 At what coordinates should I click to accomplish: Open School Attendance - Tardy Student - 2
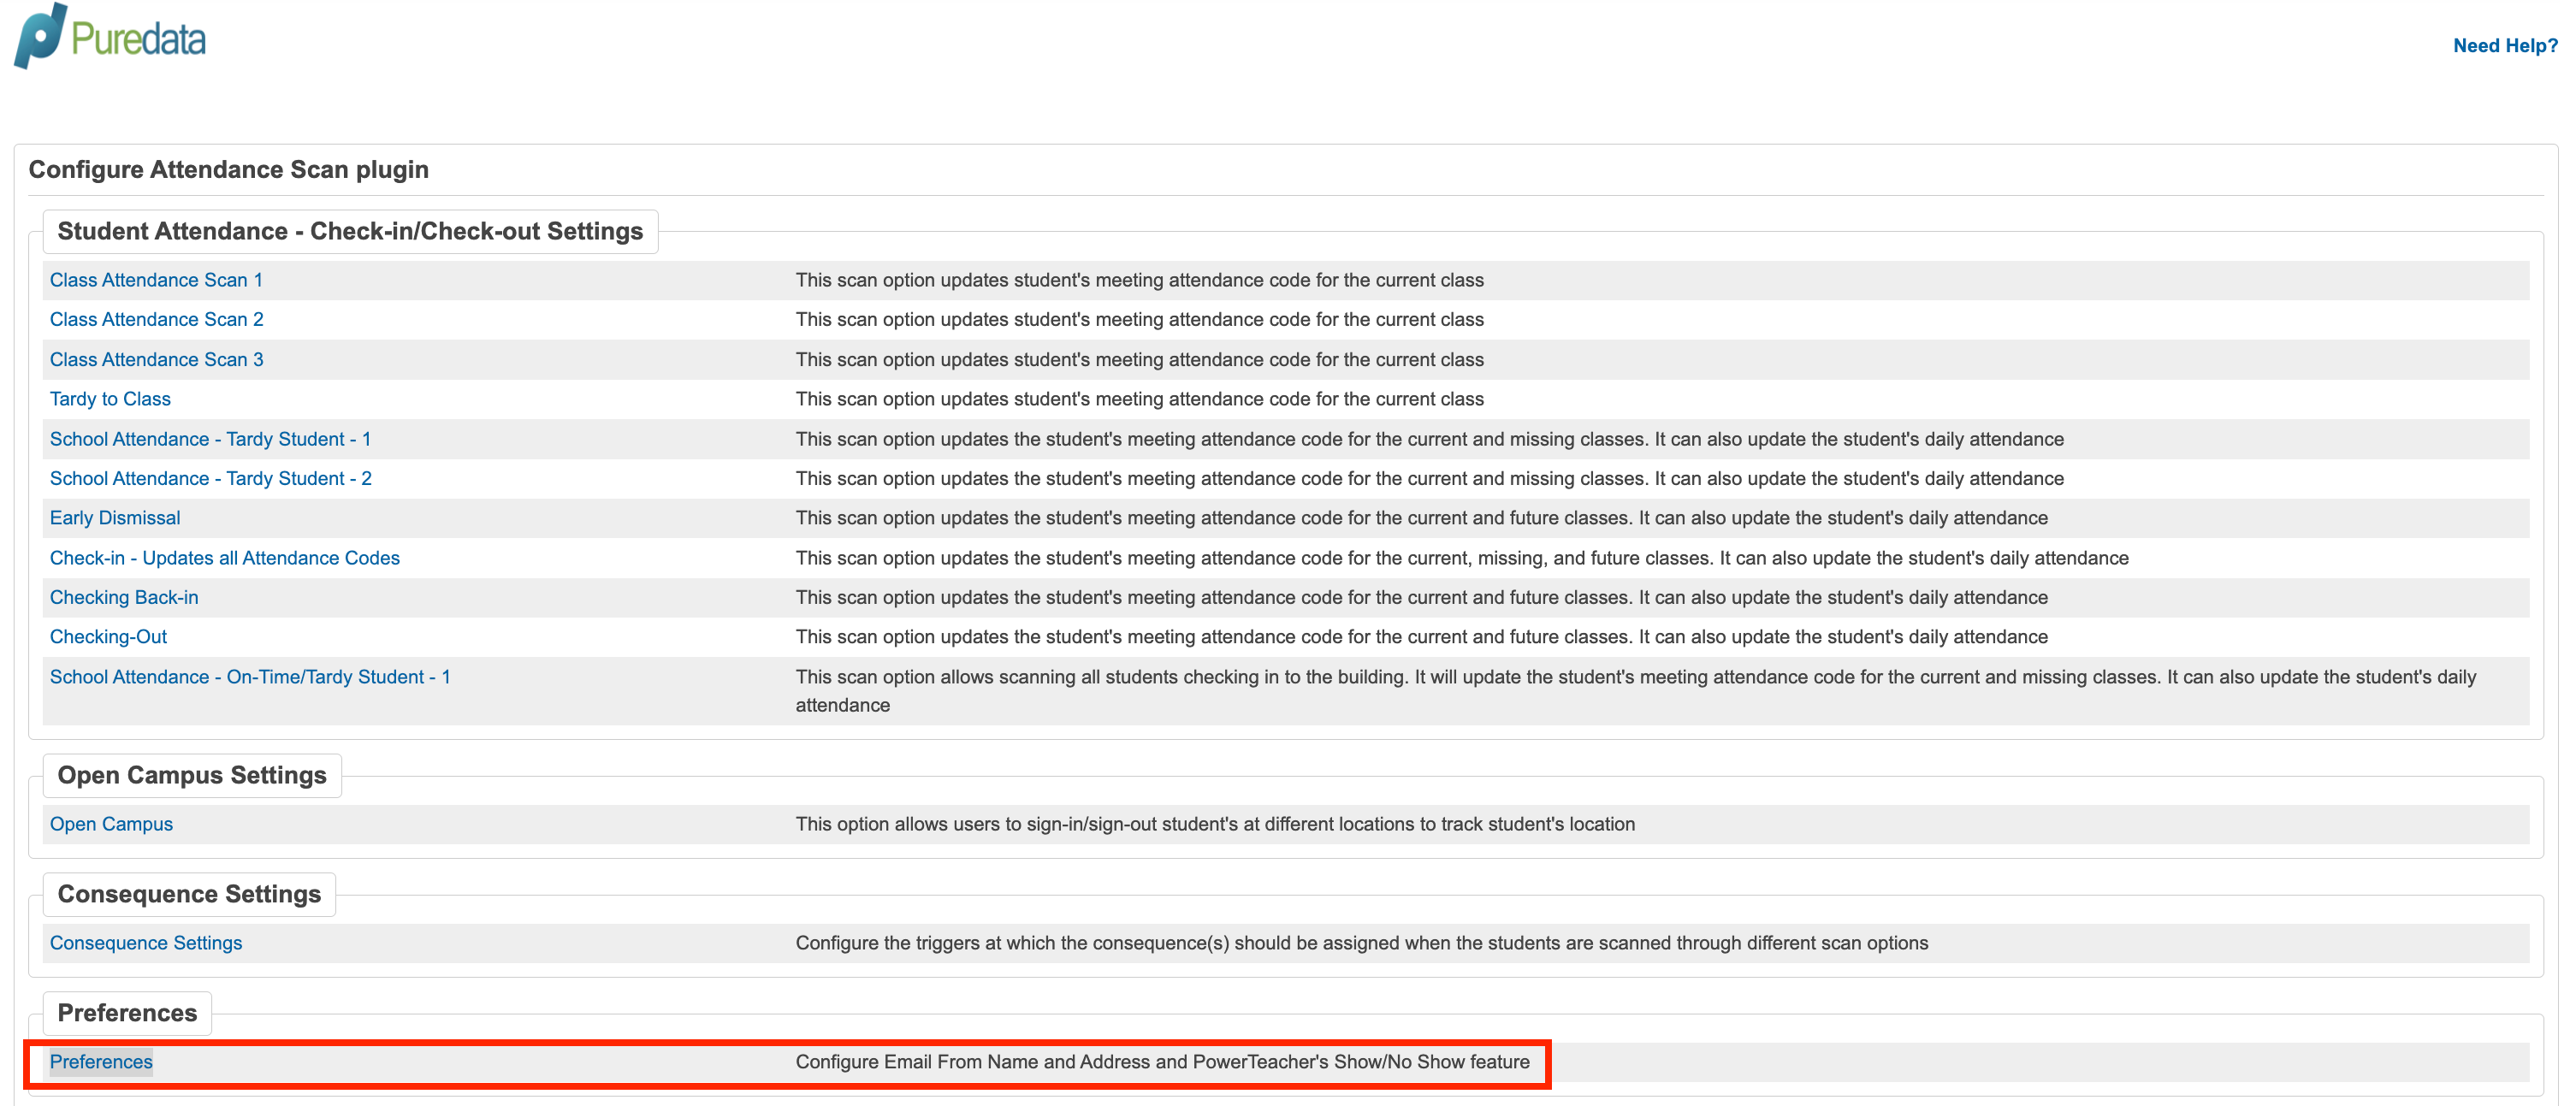pyautogui.click(x=210, y=478)
